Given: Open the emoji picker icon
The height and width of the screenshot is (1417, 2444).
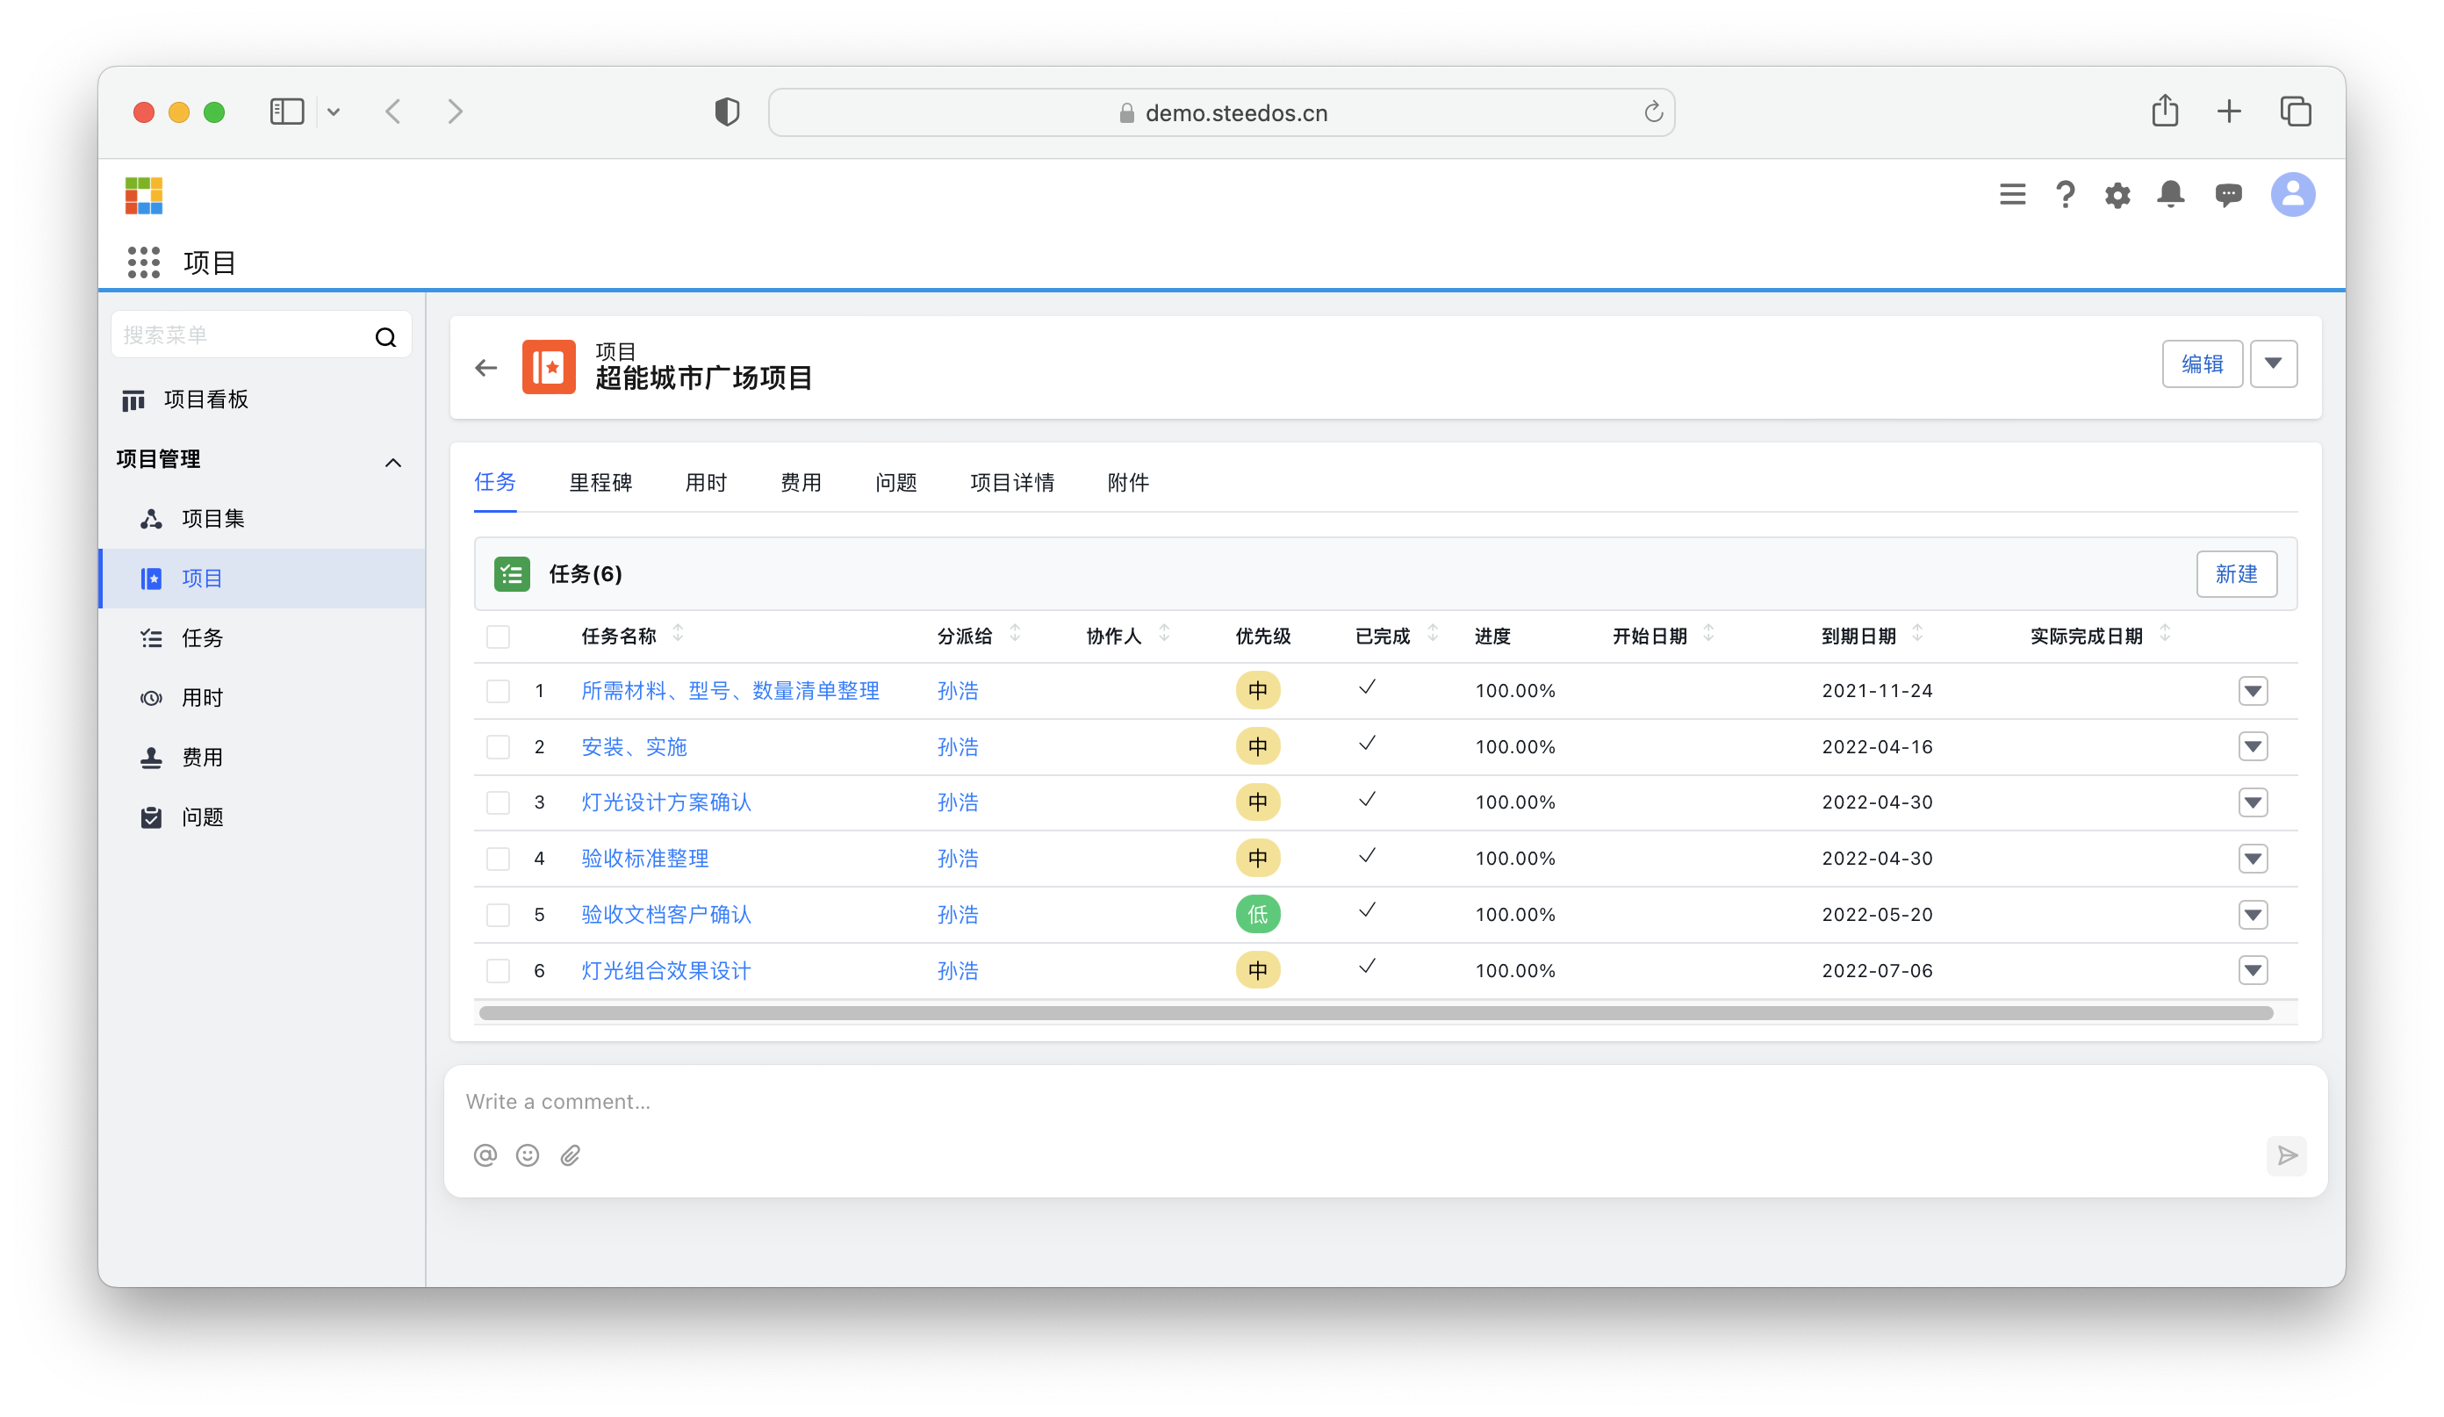Looking at the screenshot, I should (528, 1155).
